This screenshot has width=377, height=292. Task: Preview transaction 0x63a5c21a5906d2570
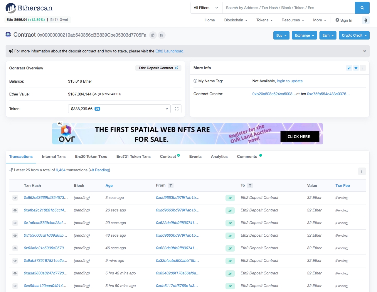click(x=15, y=248)
